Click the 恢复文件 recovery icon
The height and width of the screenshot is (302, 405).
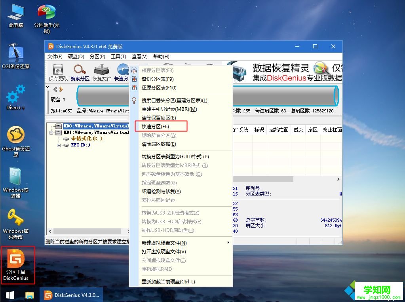tap(101, 73)
